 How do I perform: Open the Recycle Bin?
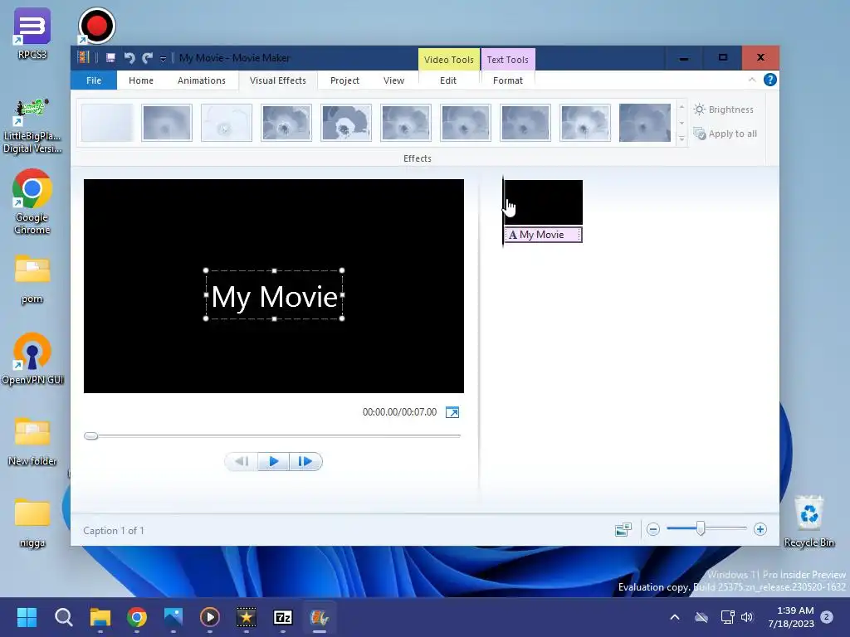click(x=808, y=521)
